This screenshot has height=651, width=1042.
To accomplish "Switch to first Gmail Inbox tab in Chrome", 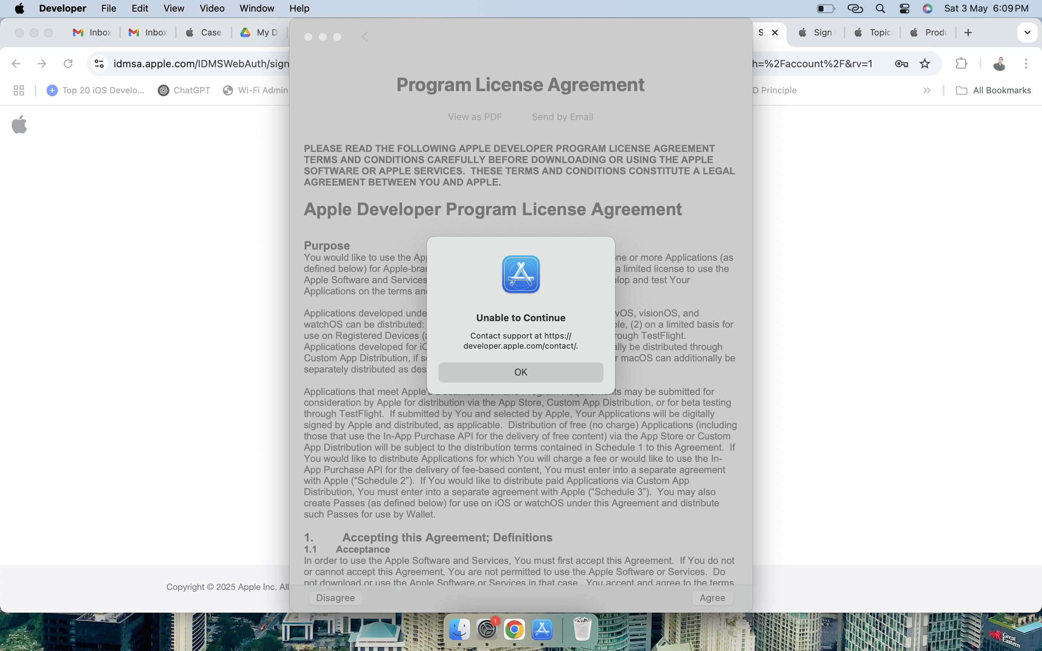I will [92, 32].
